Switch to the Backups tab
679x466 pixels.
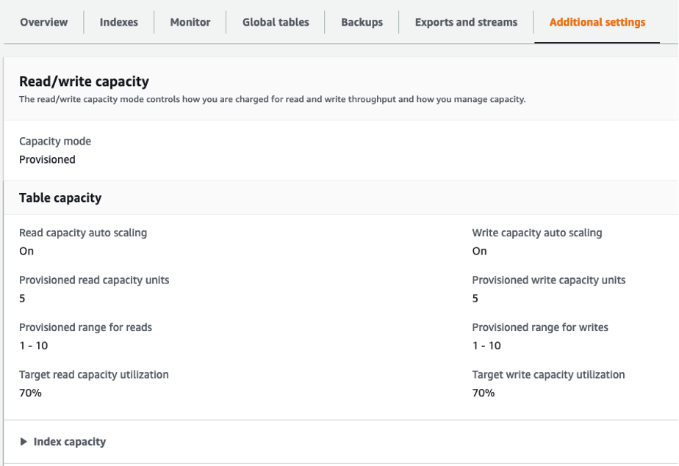362,22
